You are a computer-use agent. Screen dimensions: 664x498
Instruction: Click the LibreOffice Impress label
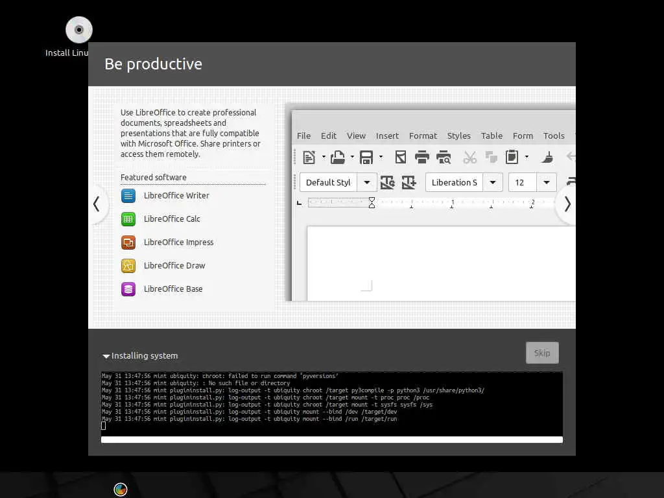[x=179, y=243]
